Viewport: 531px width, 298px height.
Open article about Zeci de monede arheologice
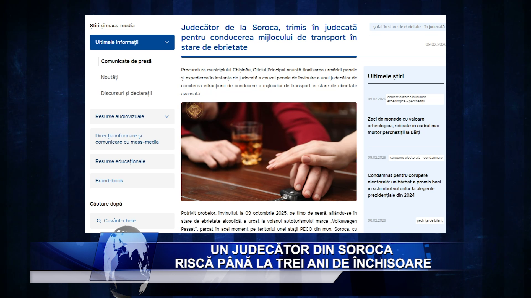(403, 126)
